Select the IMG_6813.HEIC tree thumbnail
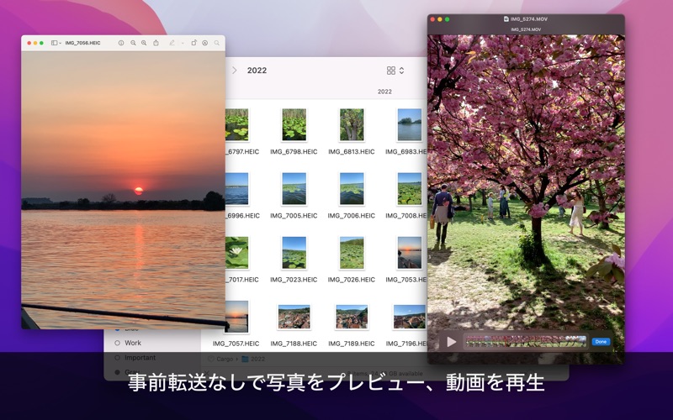This screenshot has height=420, width=673. tap(352, 124)
